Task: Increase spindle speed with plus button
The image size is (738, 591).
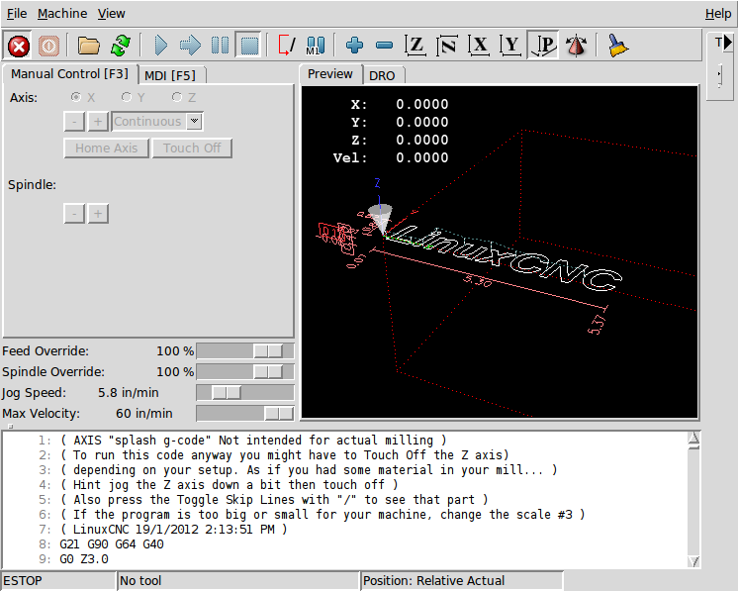Action: click(x=98, y=214)
